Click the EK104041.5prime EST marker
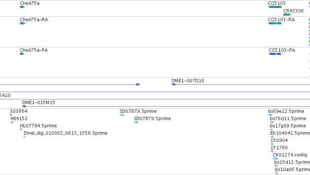 tap(272, 137)
